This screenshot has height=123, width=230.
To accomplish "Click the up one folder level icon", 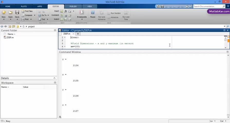I will pos(9,26).
